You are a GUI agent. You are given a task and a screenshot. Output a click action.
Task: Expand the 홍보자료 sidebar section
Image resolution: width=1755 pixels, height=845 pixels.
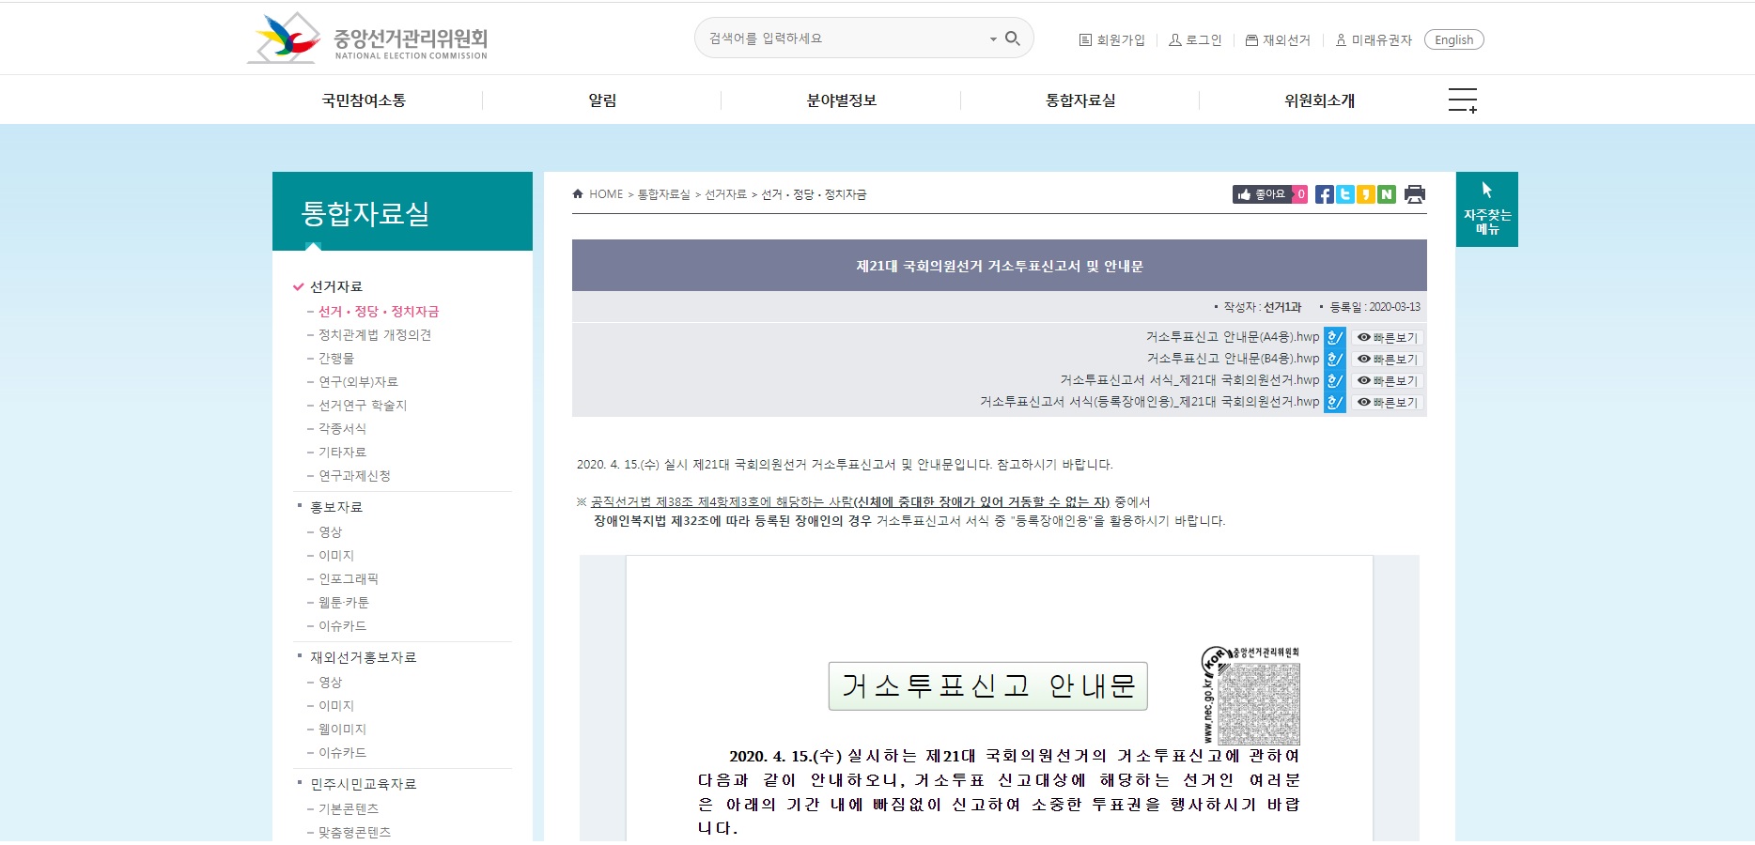338,507
